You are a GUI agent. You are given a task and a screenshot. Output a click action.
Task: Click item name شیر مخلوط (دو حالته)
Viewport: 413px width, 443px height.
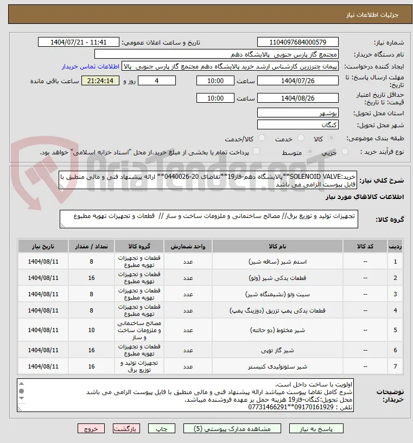click(x=277, y=330)
